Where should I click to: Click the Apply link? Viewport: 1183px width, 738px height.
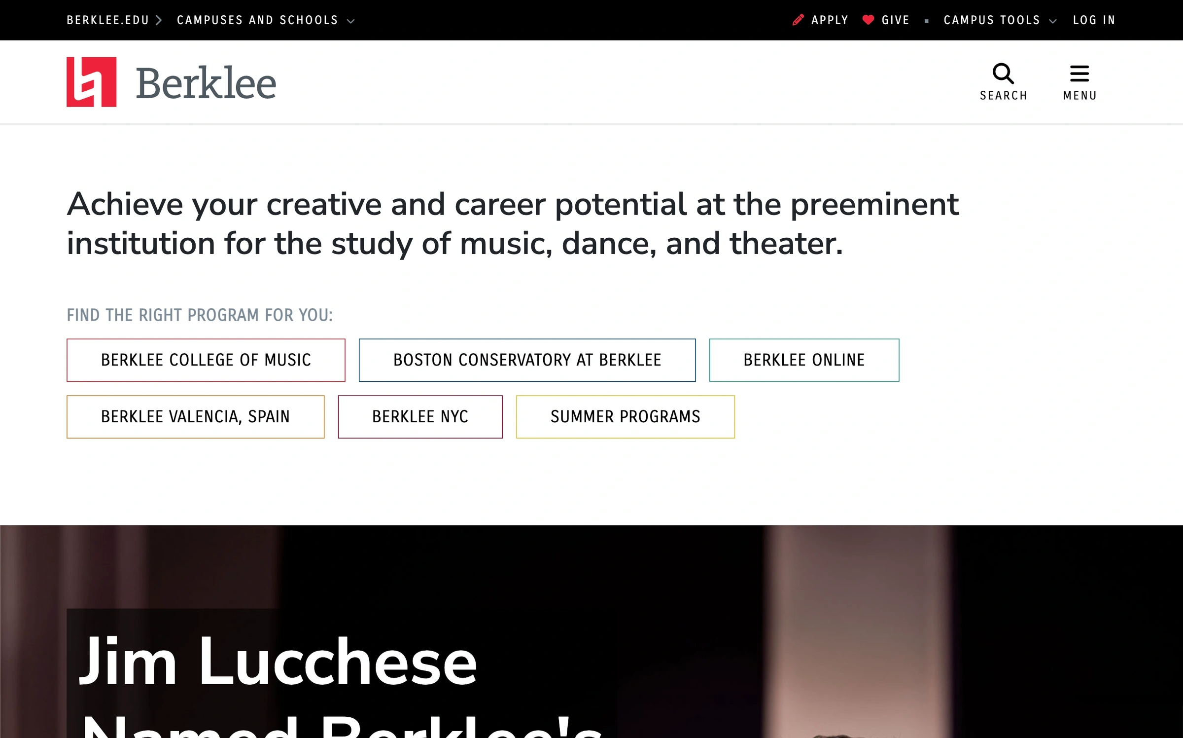(x=830, y=20)
